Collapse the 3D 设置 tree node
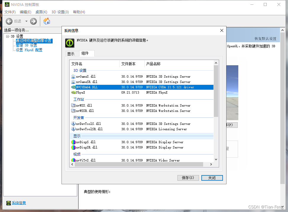This screenshot has height=212, width=288. [7, 36]
